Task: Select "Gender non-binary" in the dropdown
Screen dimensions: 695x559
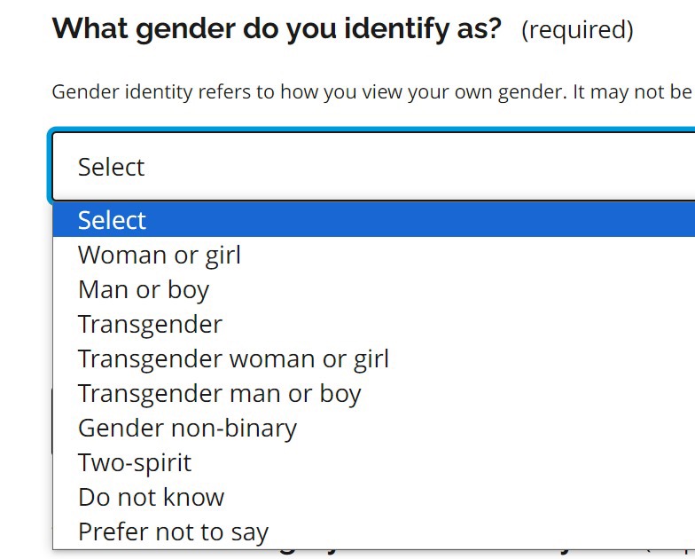Action: 187,429
